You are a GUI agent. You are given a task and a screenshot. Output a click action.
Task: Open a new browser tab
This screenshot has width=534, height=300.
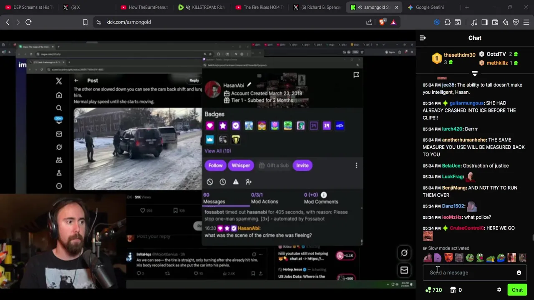coord(467,7)
